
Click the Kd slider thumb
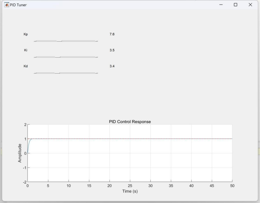coord(57,73)
